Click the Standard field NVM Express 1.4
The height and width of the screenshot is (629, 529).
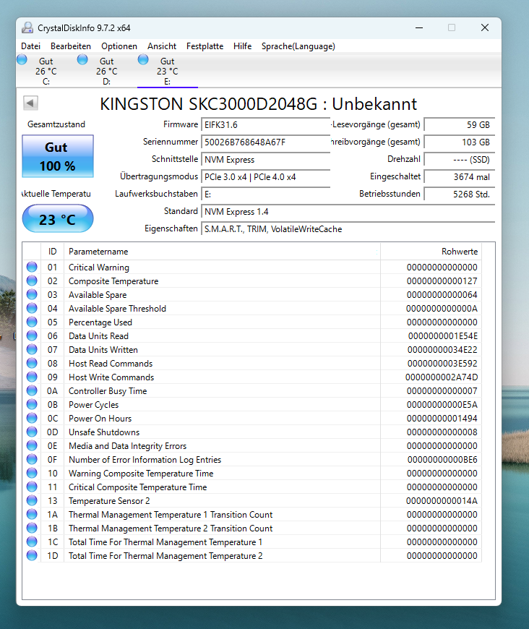[348, 212]
